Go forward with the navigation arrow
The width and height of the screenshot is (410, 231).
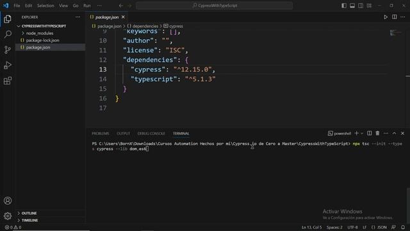click(x=129, y=6)
